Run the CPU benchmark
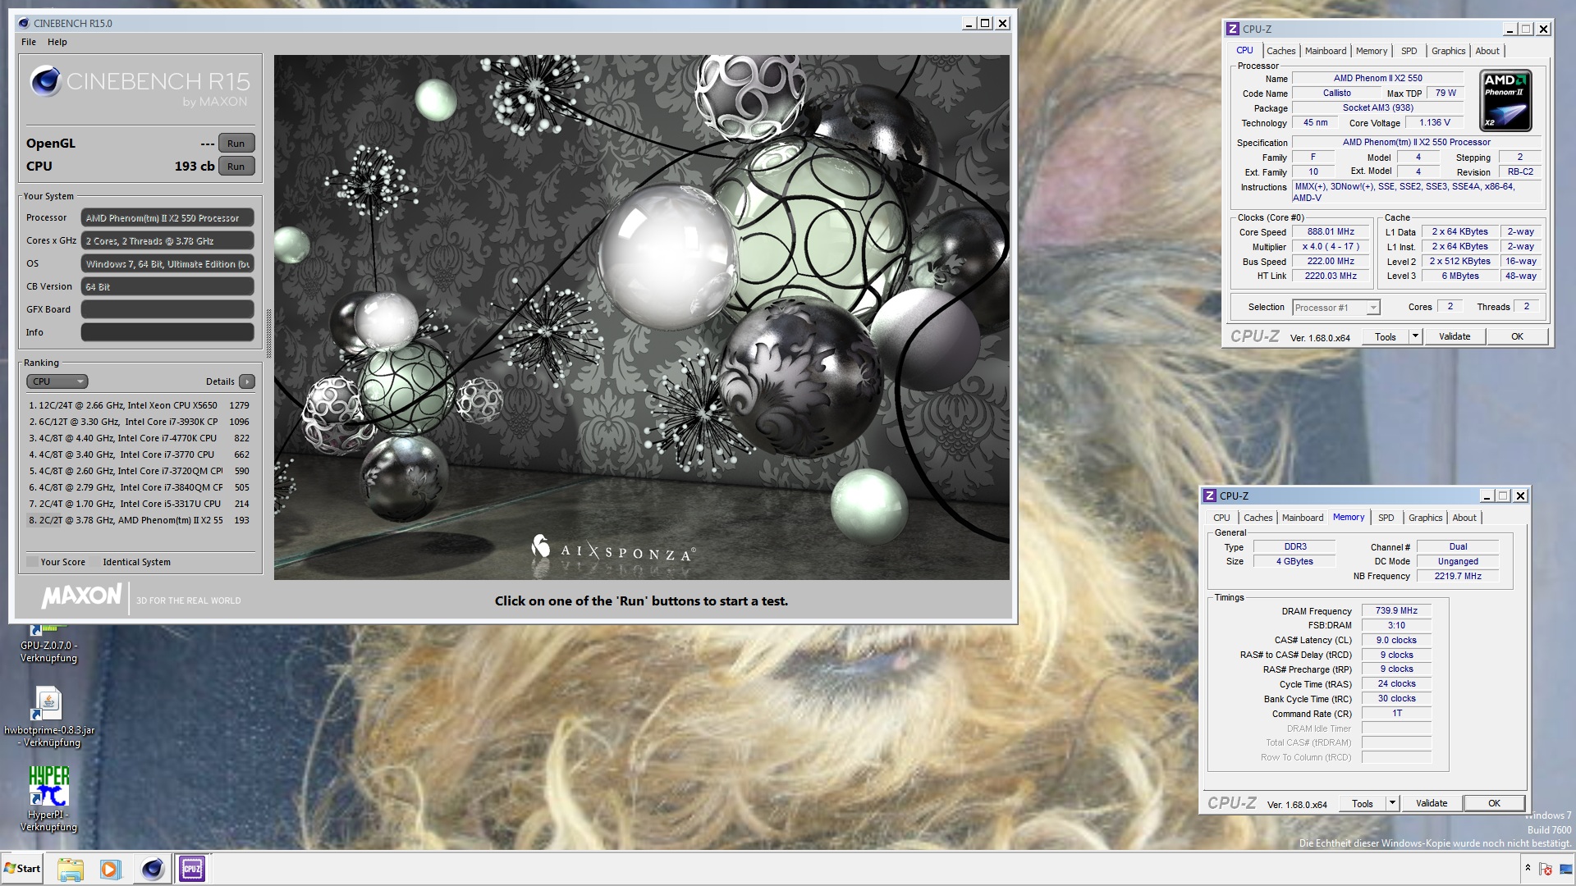Image resolution: width=1576 pixels, height=886 pixels. point(236,167)
